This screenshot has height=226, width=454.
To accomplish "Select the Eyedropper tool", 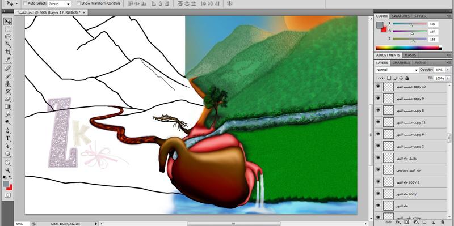I will click(x=8, y=60).
